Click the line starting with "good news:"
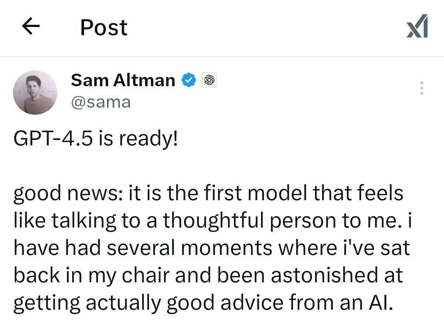This screenshot has height=333, width=444. click(208, 194)
